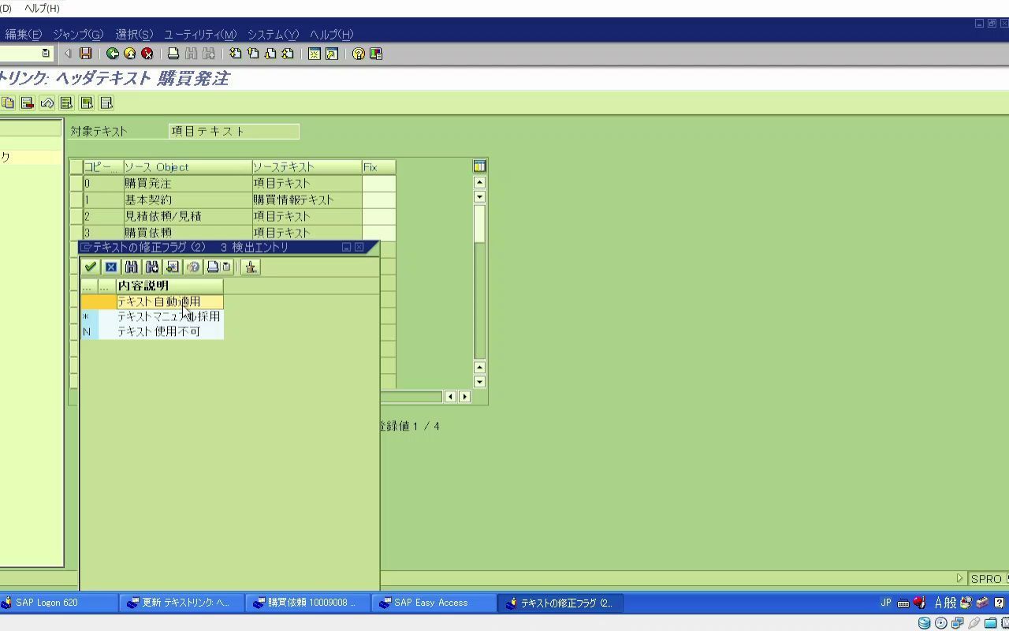This screenshot has height=631, width=1009.
Task: Click the Fix cell for 購買発注 row
Action: coord(379,183)
